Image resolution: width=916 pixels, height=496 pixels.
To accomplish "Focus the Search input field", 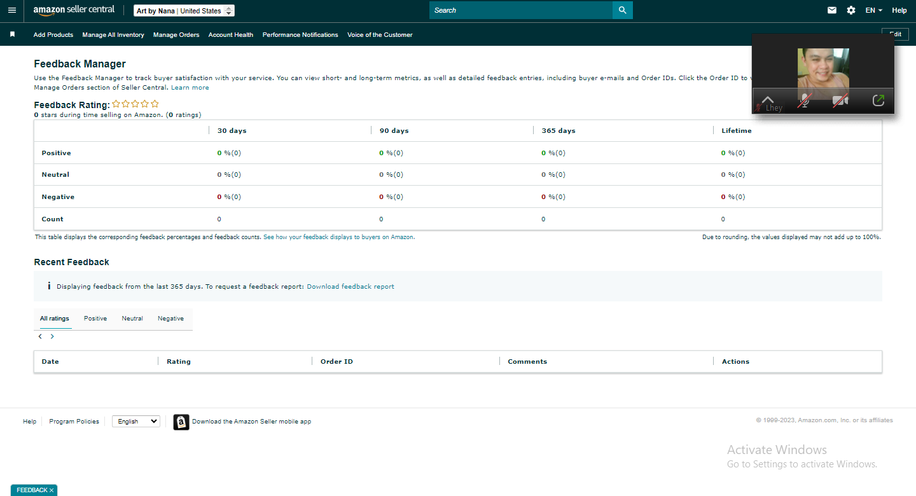I will [521, 10].
